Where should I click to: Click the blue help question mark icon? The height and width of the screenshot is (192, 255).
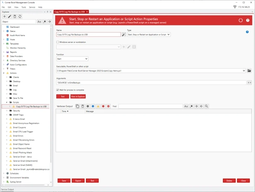[x=247, y=32]
